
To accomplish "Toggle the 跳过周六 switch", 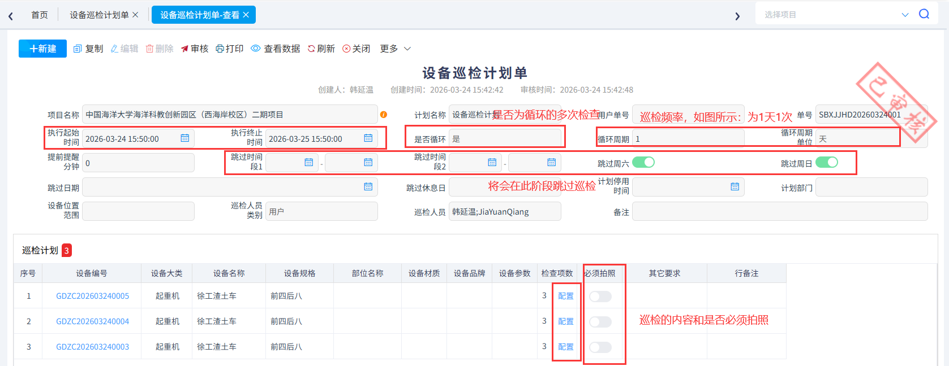I will coord(643,163).
